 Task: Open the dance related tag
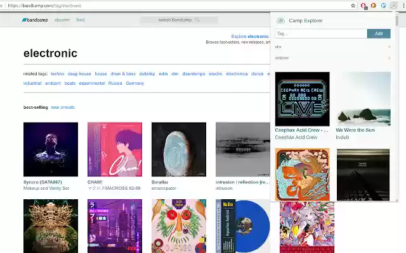click(x=257, y=74)
